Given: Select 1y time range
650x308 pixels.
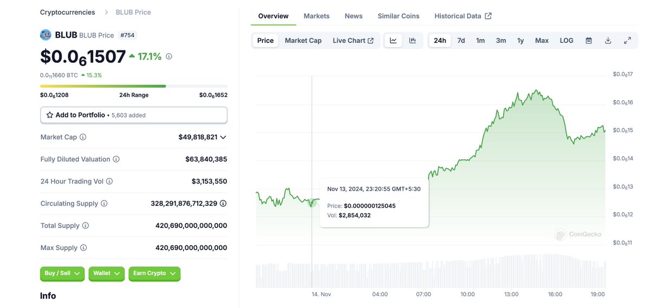Looking at the screenshot, I should [521, 41].
